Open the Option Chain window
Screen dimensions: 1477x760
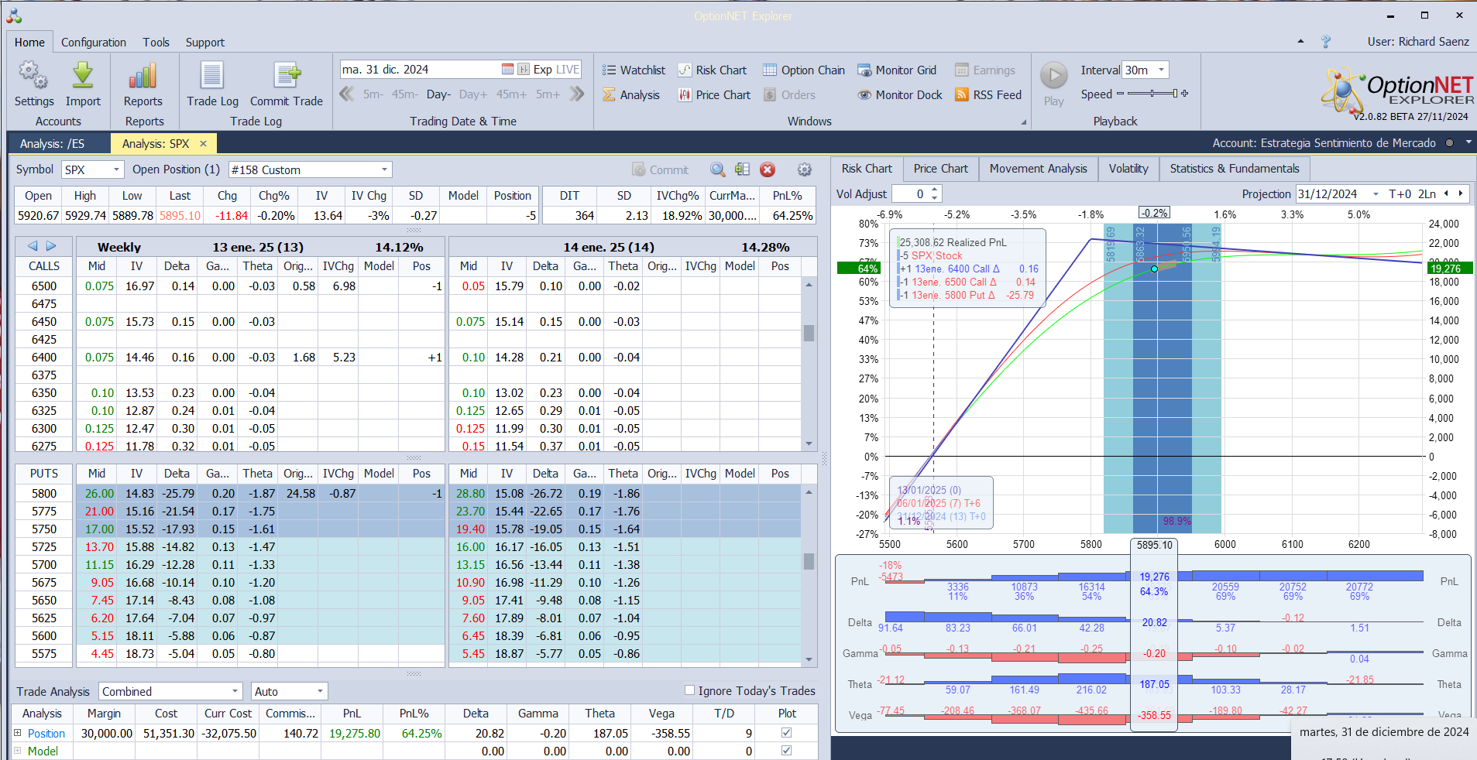(x=803, y=70)
